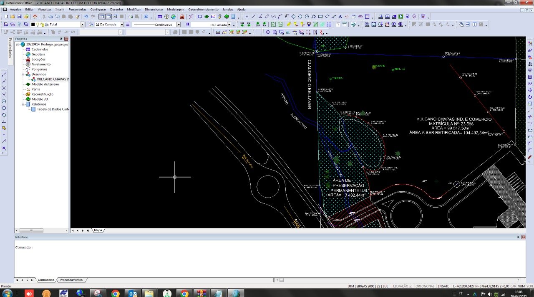Select Modelo de terreno in project tree
This screenshot has width=534, height=297.
click(45, 84)
